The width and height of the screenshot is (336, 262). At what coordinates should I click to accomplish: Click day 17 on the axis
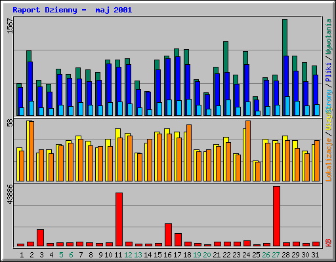pyautogui.click(x=177, y=255)
